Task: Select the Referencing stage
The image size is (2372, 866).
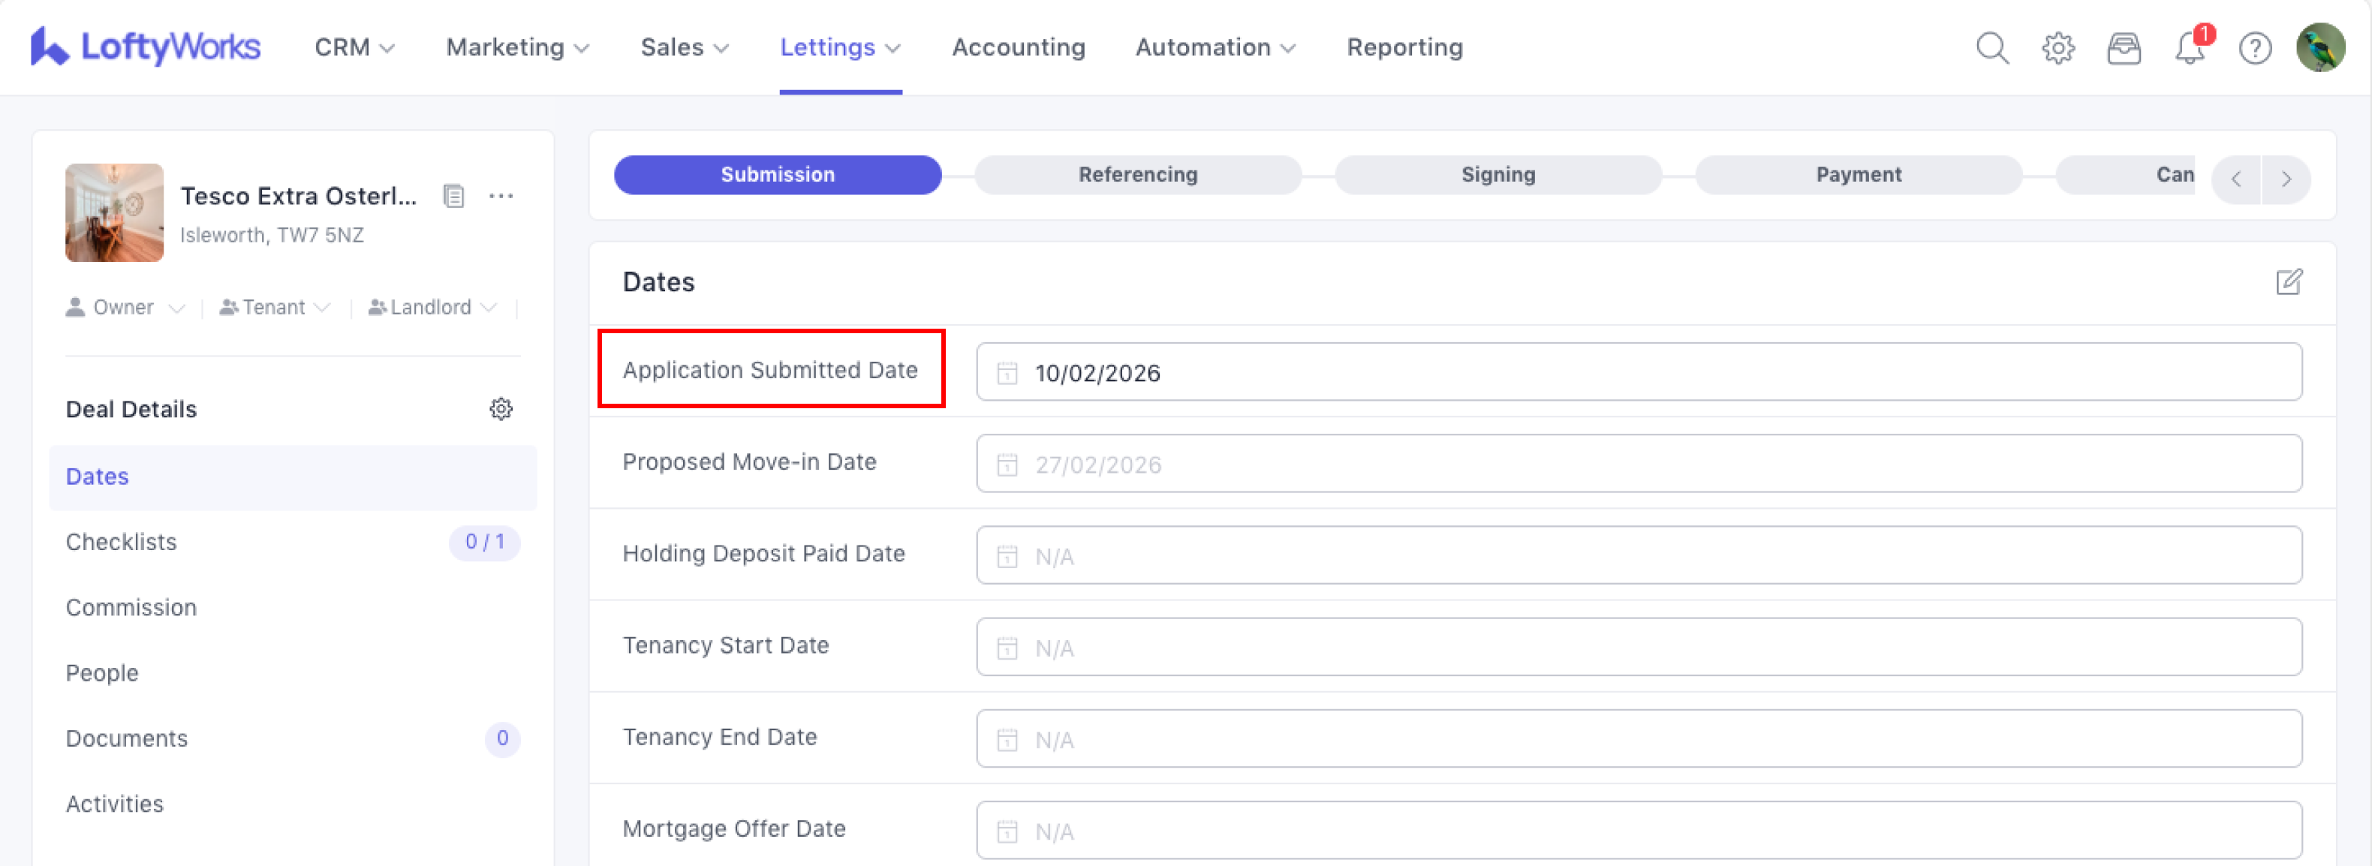Action: (1137, 175)
